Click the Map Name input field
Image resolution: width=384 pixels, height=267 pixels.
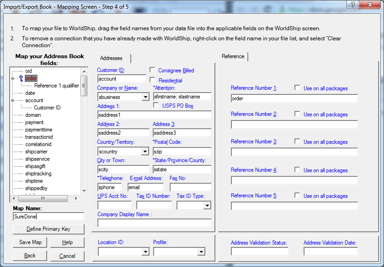[48, 216]
